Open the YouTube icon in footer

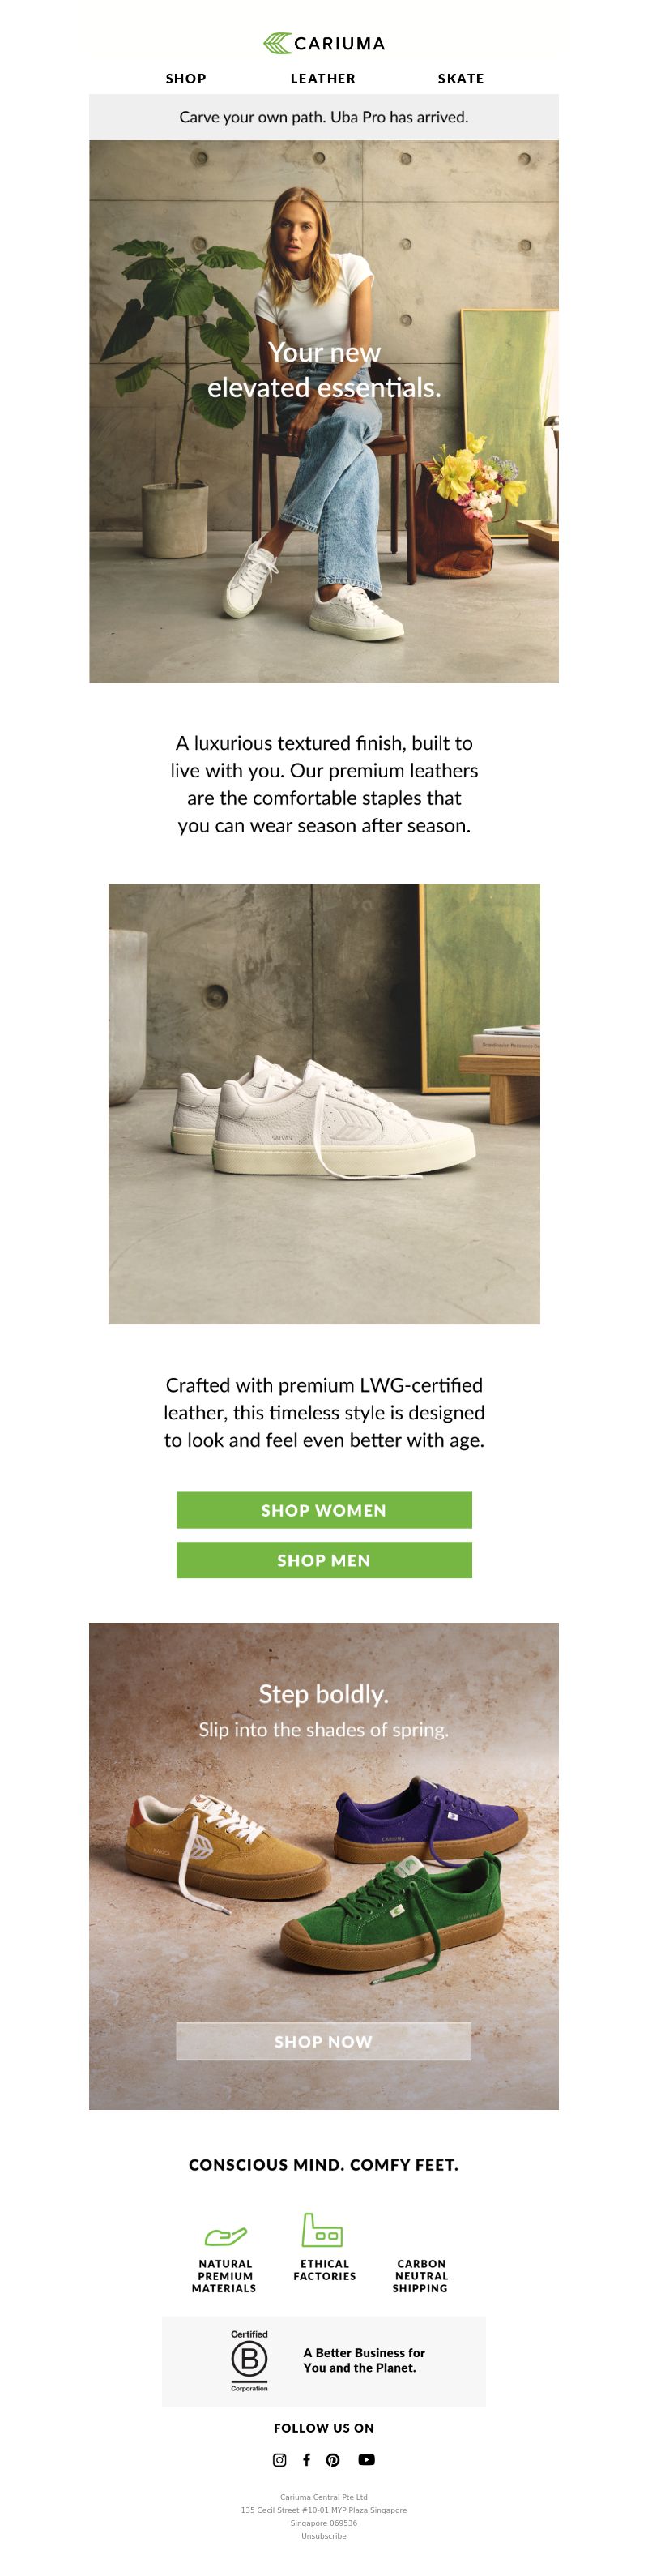[366, 2459]
